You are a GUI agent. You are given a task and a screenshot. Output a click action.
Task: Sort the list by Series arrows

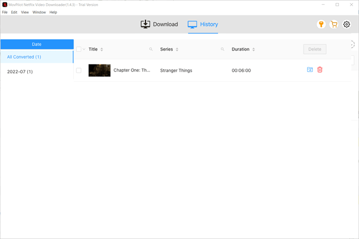coord(177,49)
